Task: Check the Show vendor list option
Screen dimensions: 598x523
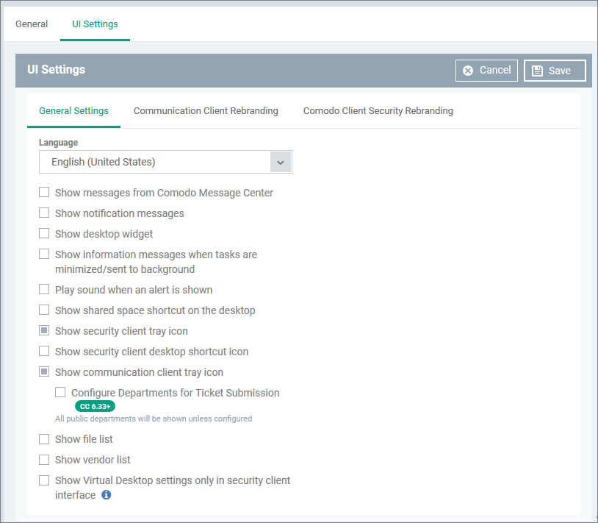Action: [x=44, y=460]
